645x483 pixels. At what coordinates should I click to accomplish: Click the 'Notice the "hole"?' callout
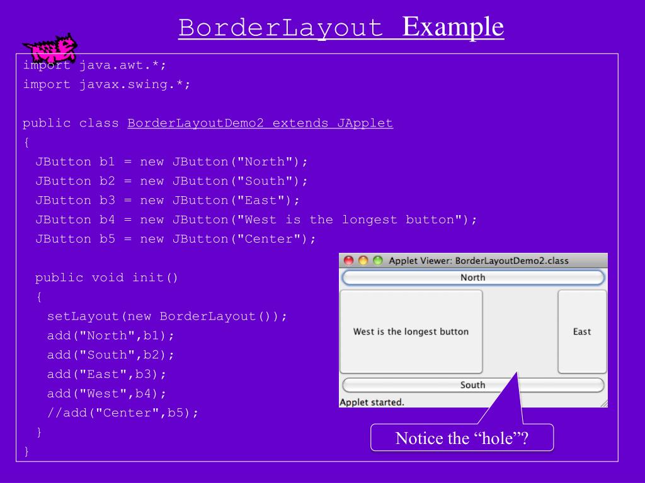click(x=462, y=438)
